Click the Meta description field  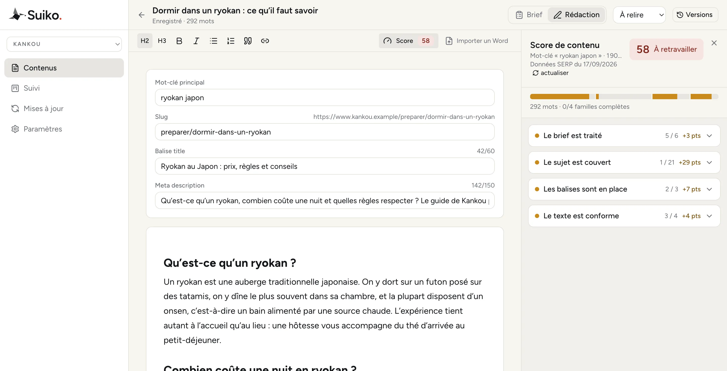coord(325,201)
